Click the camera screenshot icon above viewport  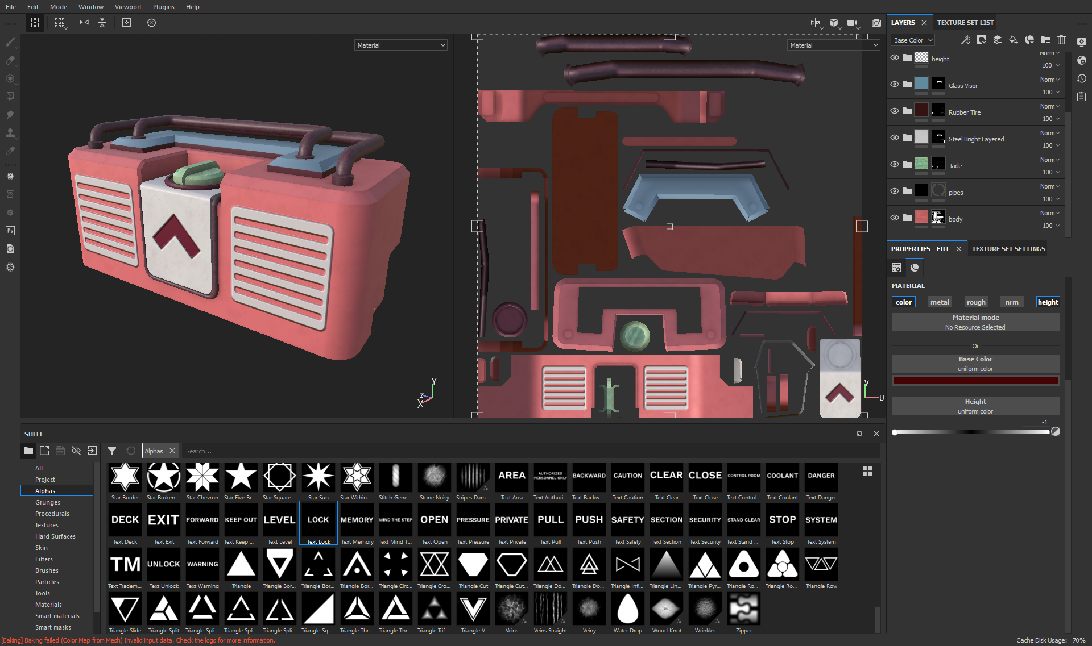coord(876,23)
